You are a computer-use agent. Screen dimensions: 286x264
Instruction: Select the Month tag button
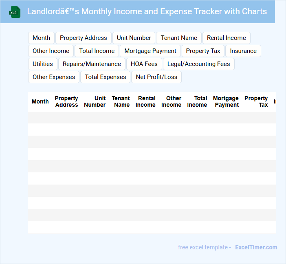pos(41,38)
